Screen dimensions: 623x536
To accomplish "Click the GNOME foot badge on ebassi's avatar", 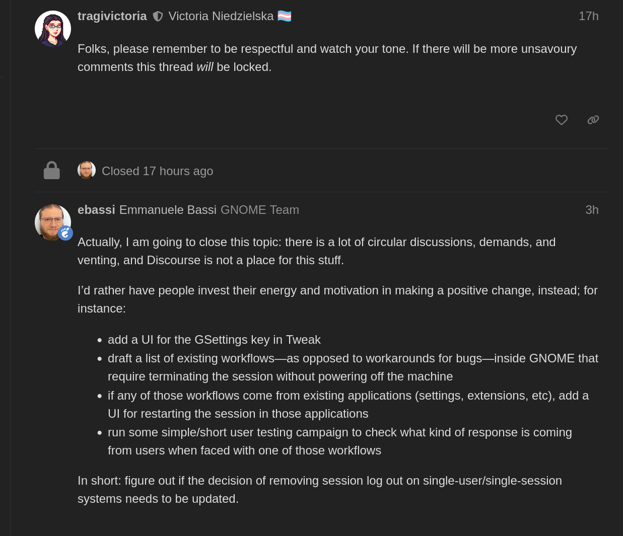I will point(65,233).
